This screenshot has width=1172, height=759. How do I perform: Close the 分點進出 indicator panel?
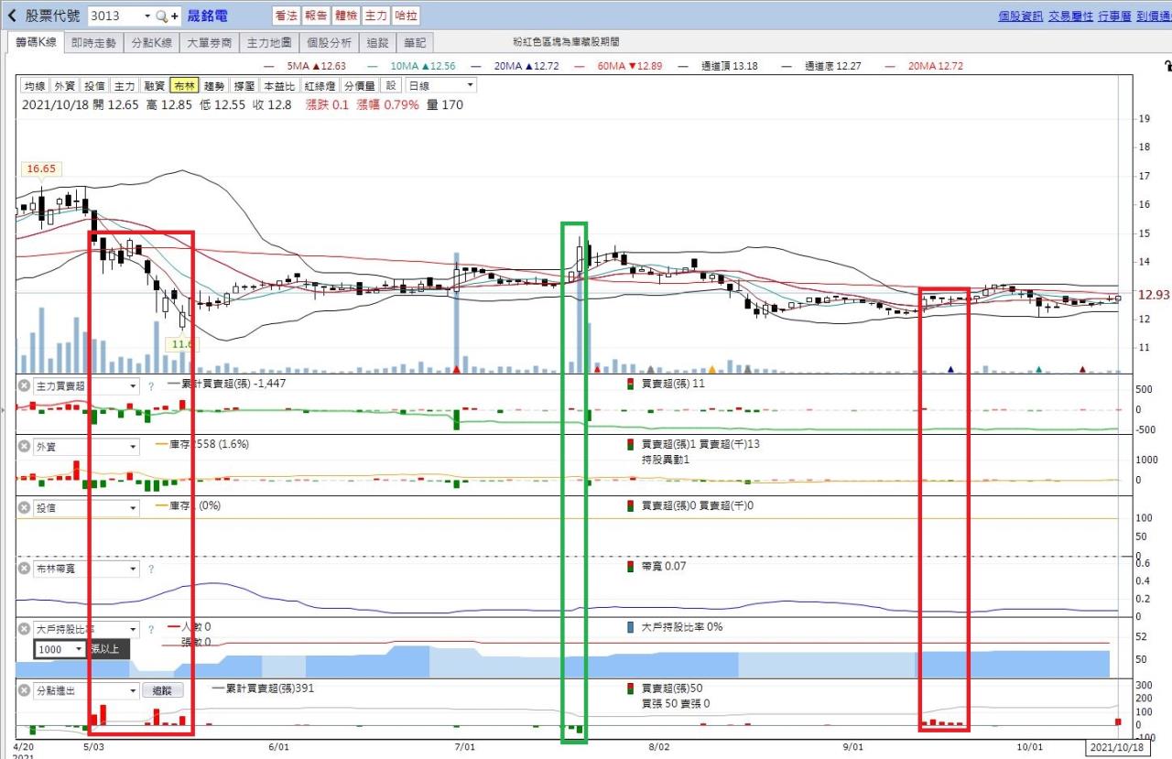point(25,691)
